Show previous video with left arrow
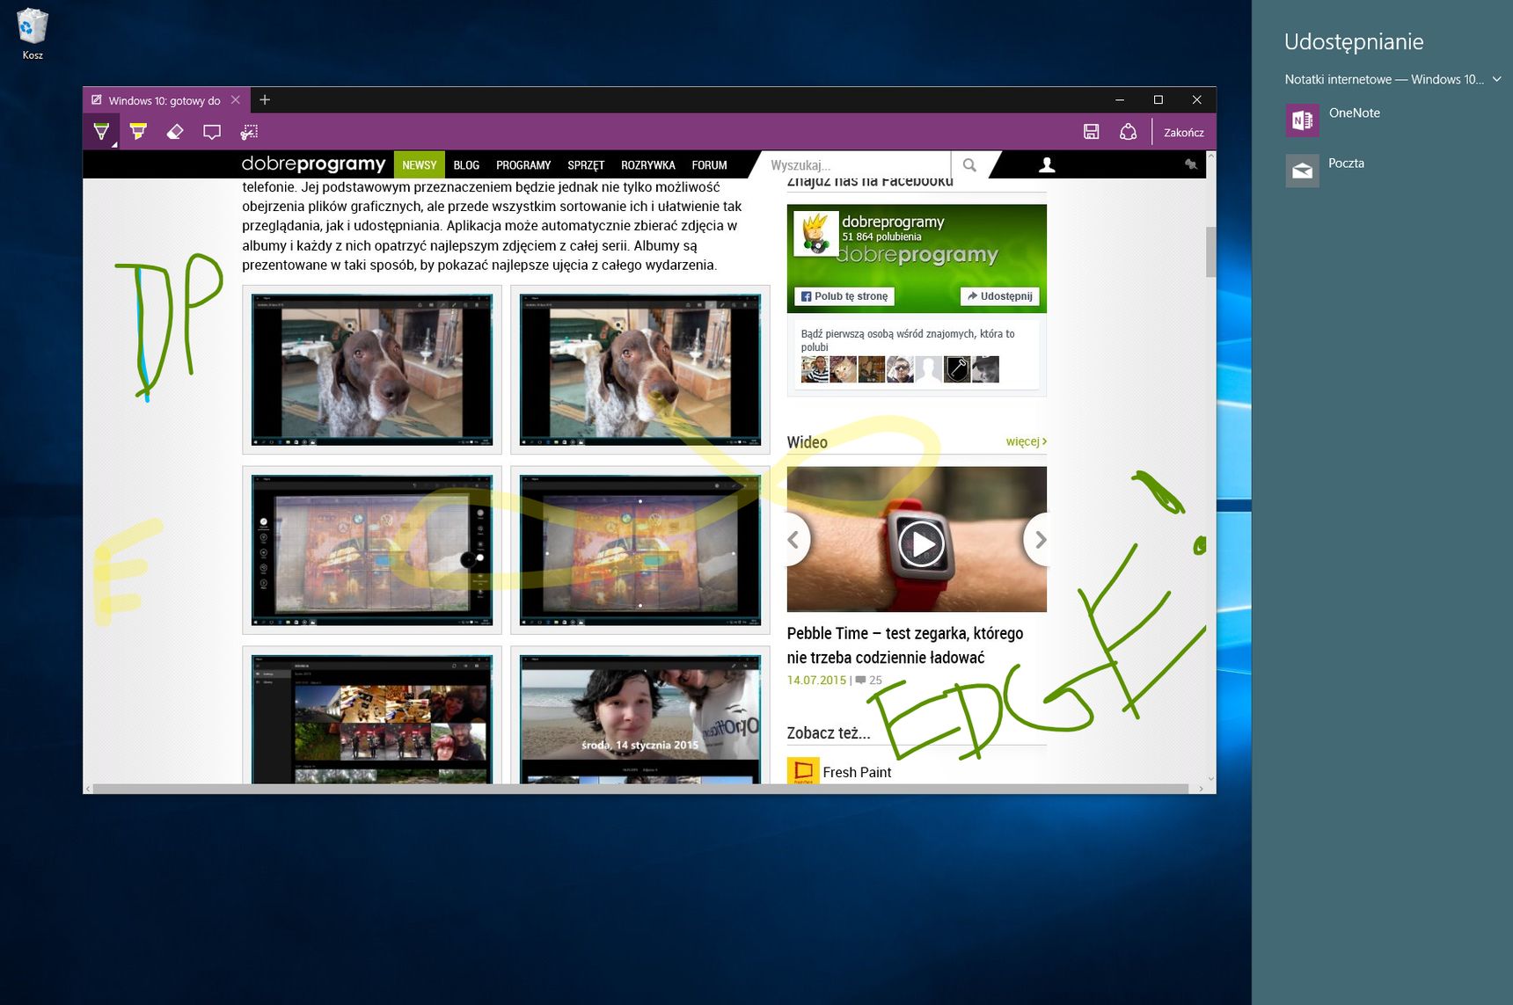Screen dimensions: 1513x1005 (x=794, y=539)
